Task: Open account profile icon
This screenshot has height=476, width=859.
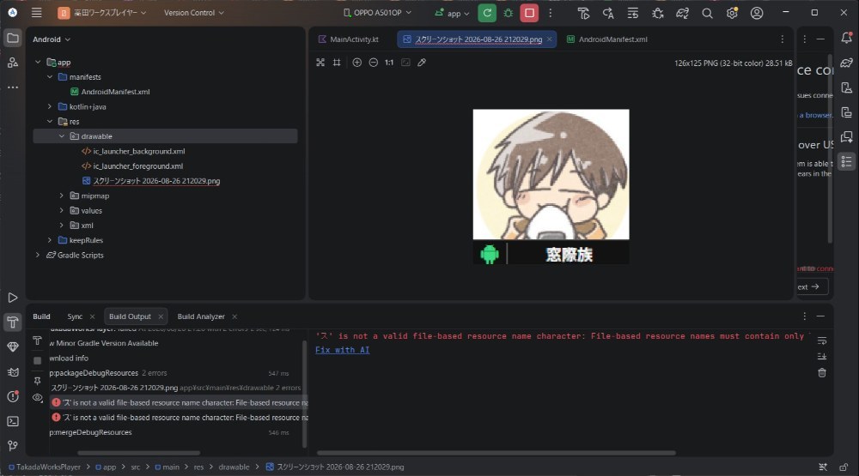Action: (x=757, y=13)
